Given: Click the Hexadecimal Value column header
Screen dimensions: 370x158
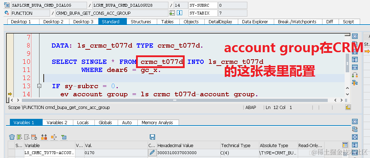Looking at the screenshot, I should pos(188,146).
